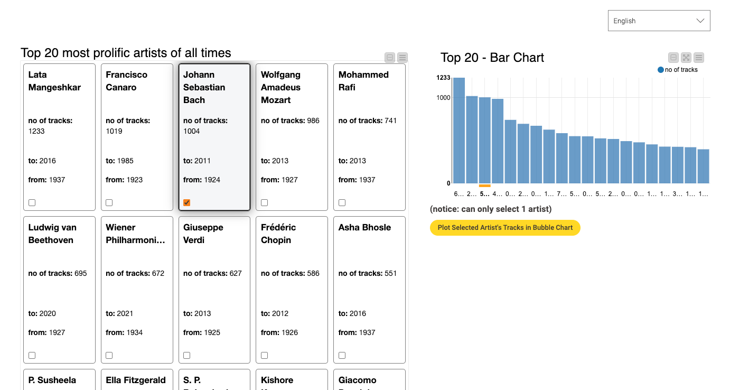Click the 'Johann Sebastian Bach' artist name
This screenshot has height=390, width=730.
pos(204,87)
